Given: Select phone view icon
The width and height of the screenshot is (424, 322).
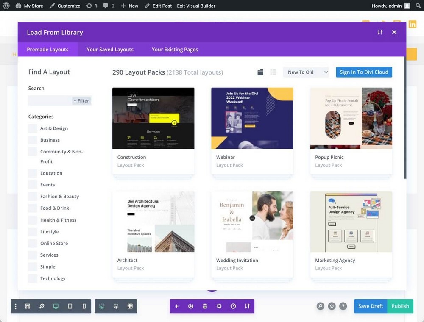Looking at the screenshot, I should pos(84,306).
